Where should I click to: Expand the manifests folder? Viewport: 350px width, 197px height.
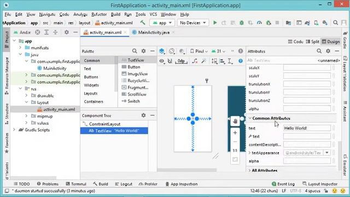pos(20,48)
